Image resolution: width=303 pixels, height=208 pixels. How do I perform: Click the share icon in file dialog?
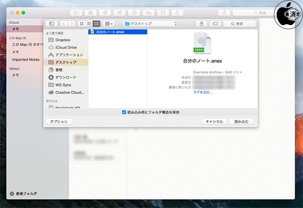tap(201, 24)
